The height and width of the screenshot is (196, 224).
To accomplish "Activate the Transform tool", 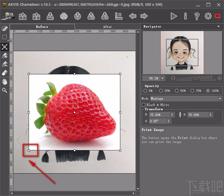I will 5,47.
